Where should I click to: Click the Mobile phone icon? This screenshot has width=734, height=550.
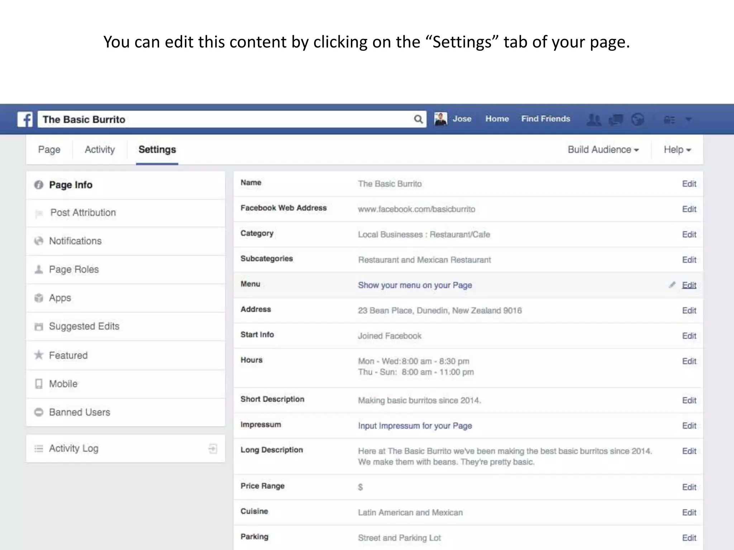coord(39,384)
